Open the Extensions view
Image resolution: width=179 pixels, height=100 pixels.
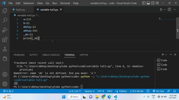[5, 39]
